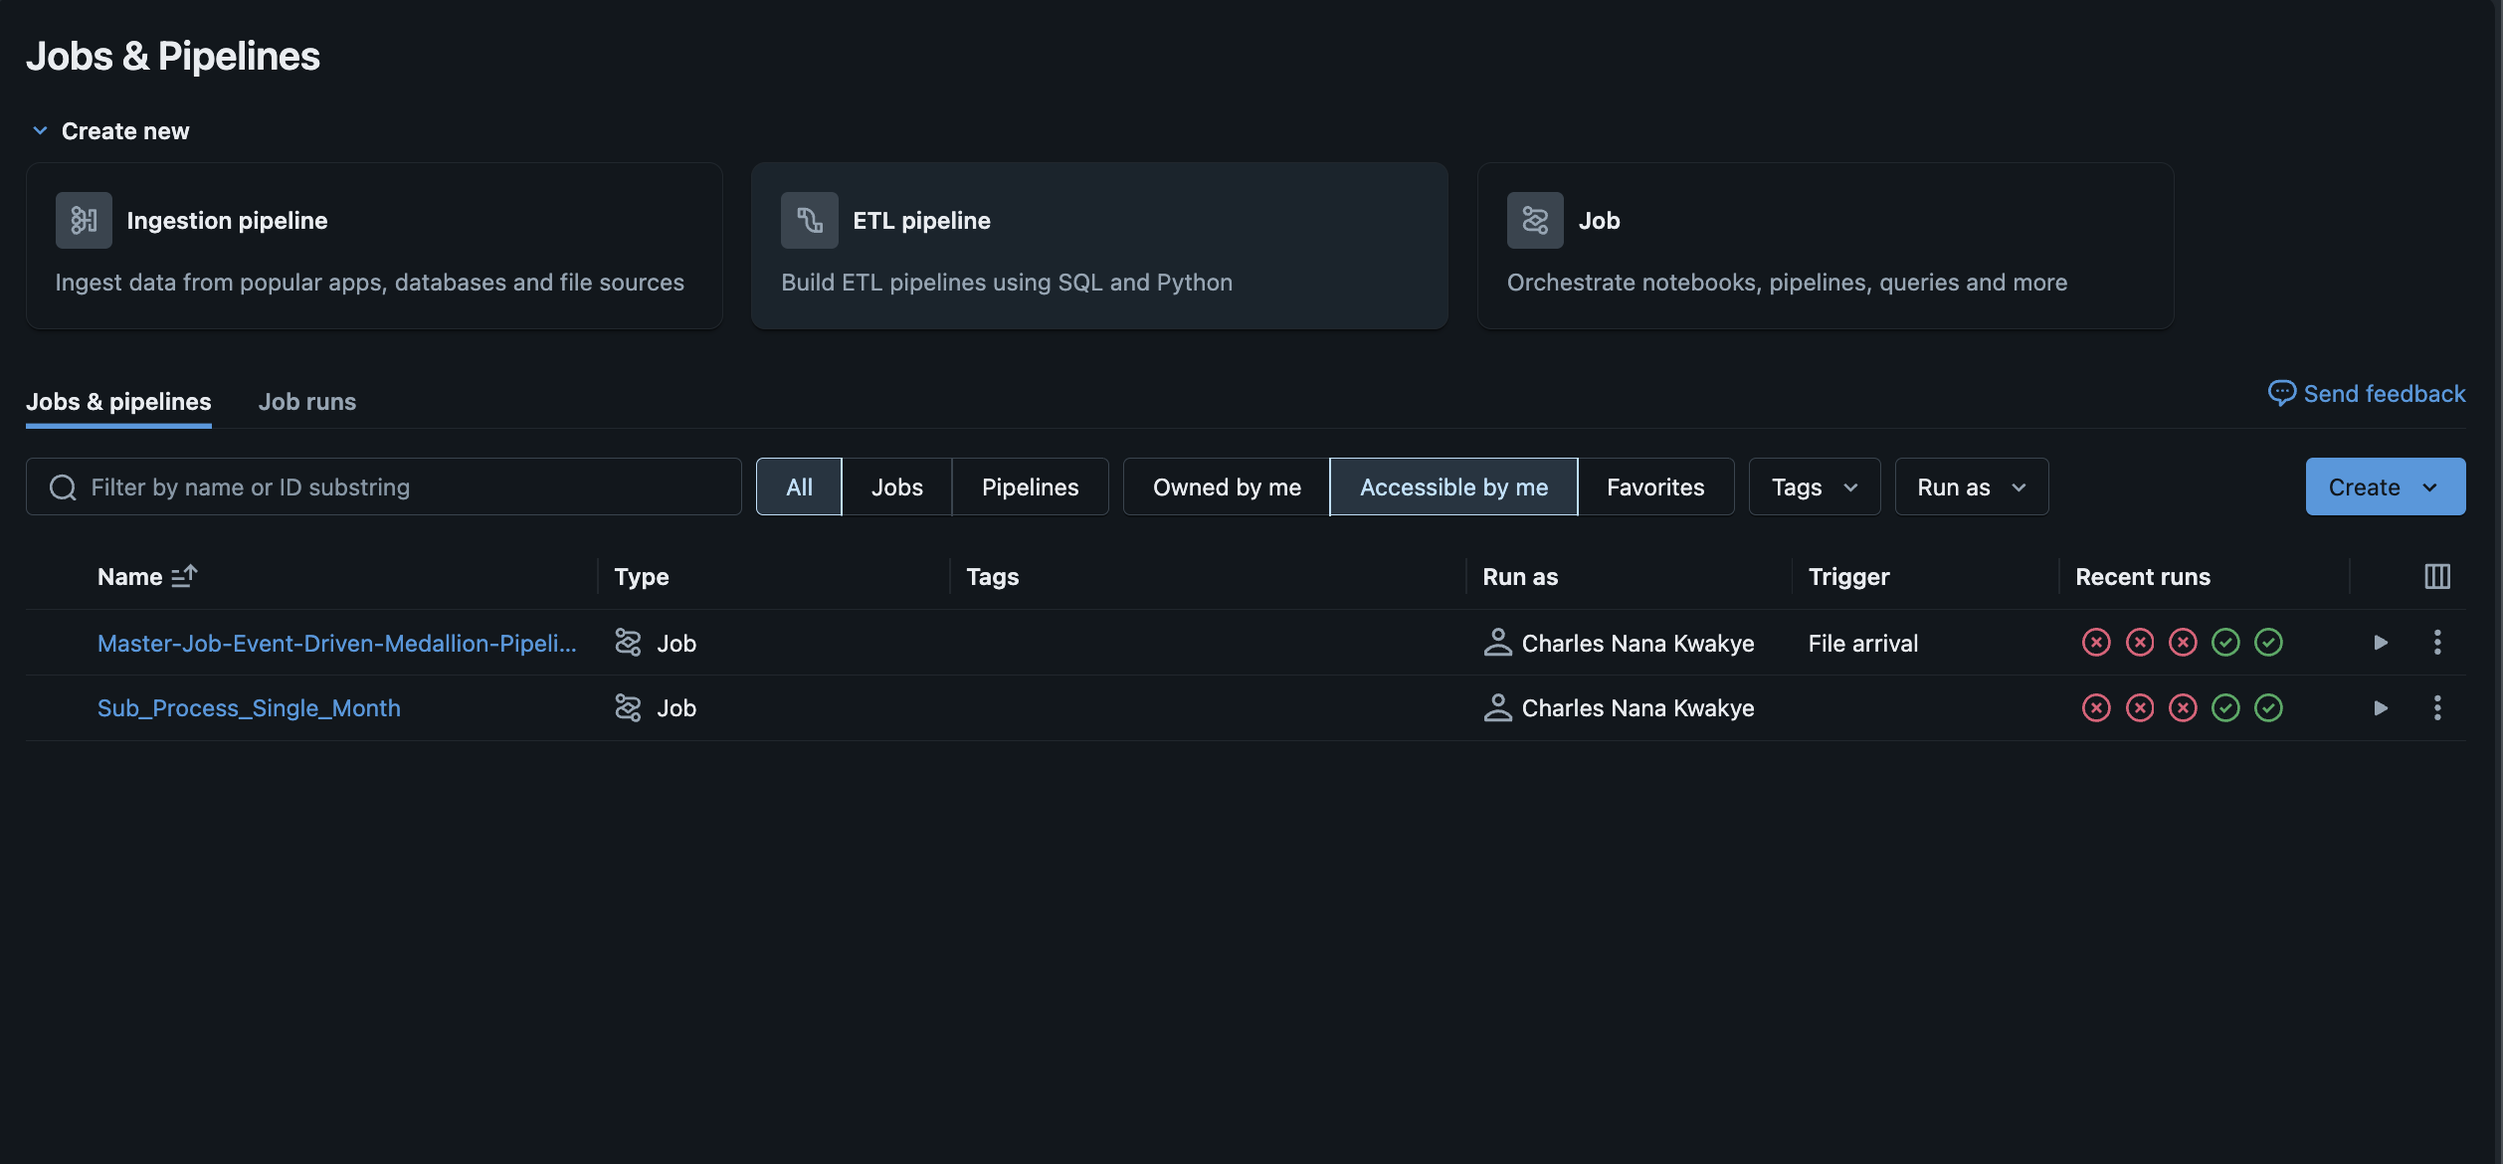Click the Job card icon

(1534, 220)
